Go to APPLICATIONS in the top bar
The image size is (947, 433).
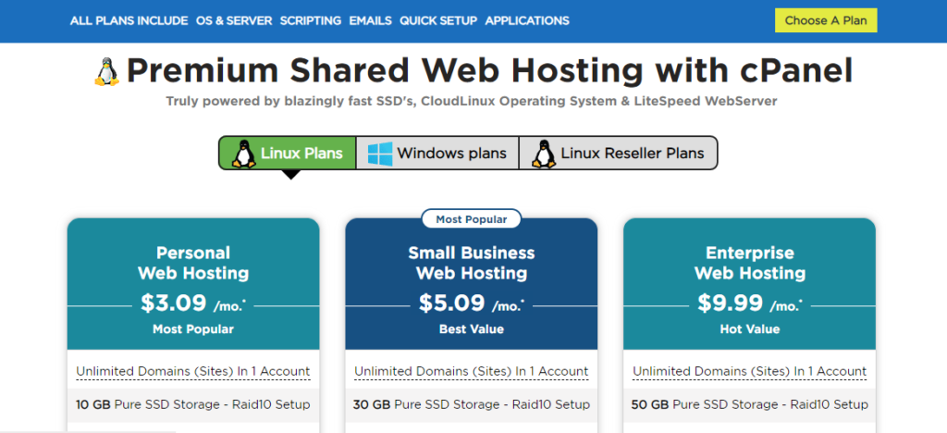pos(527,20)
